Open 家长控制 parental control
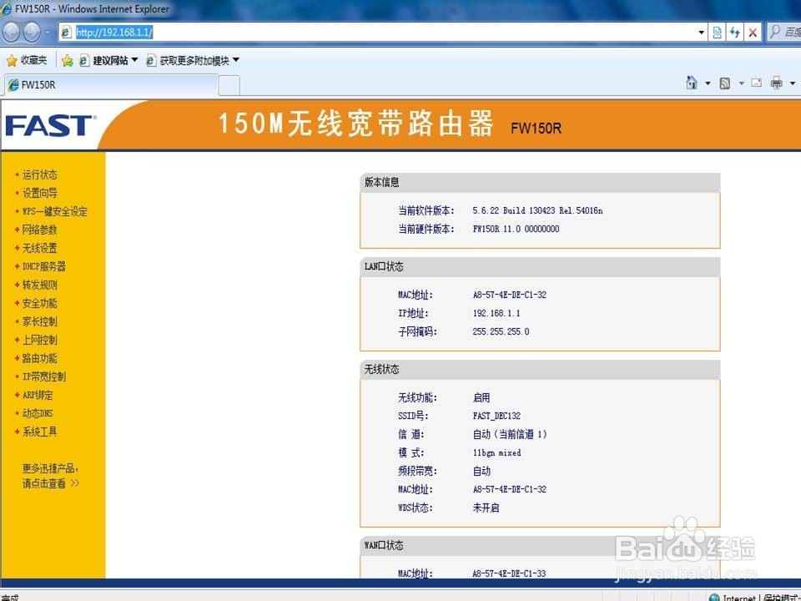This screenshot has height=601, width=801. 39,322
